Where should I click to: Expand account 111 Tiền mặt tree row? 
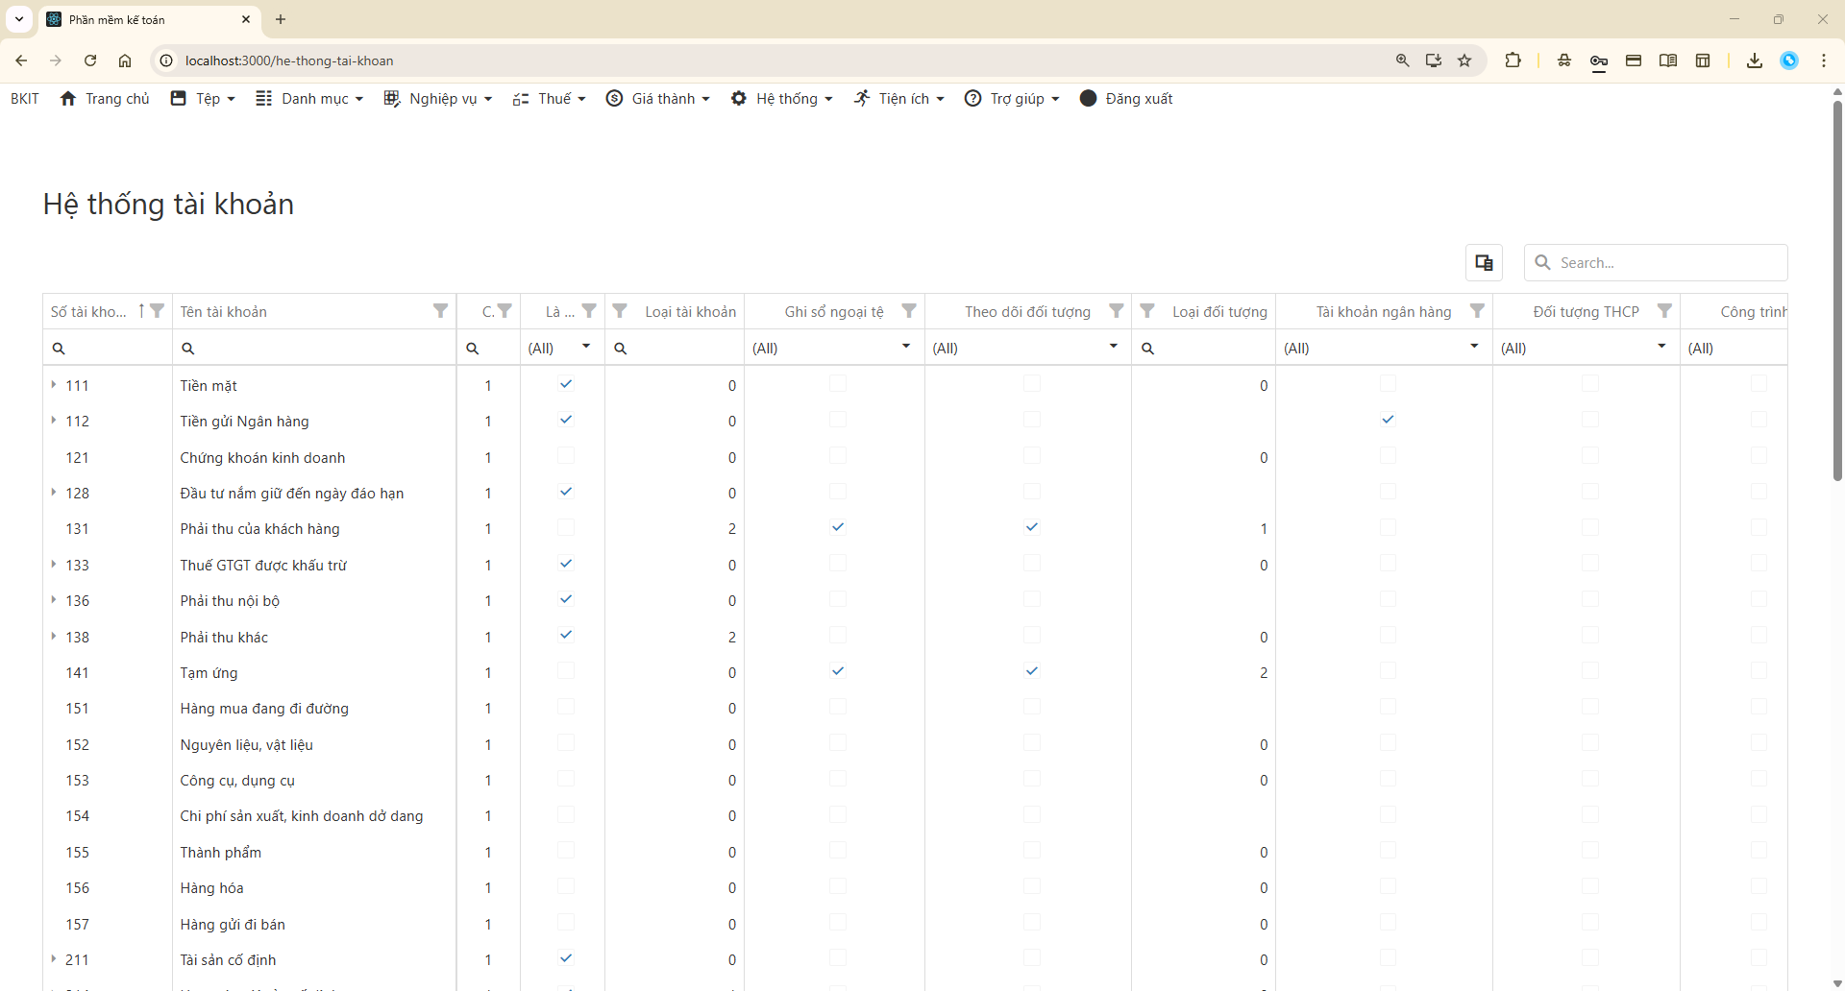click(54, 384)
